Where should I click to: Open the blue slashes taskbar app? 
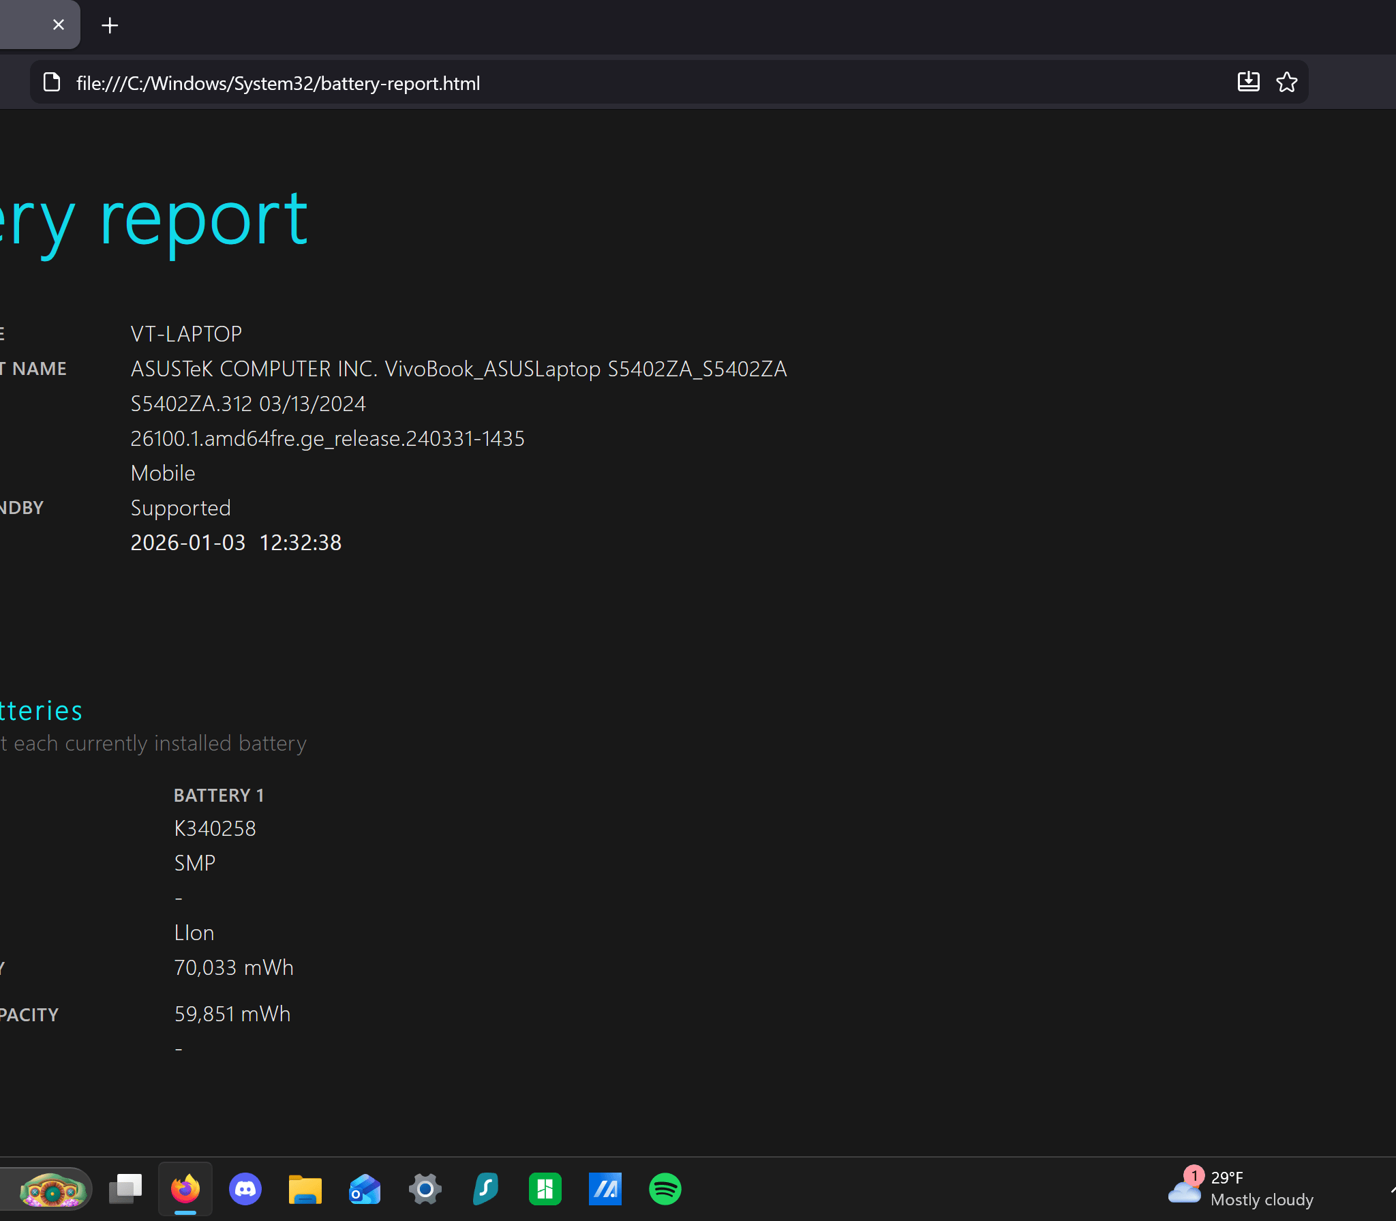(x=605, y=1190)
